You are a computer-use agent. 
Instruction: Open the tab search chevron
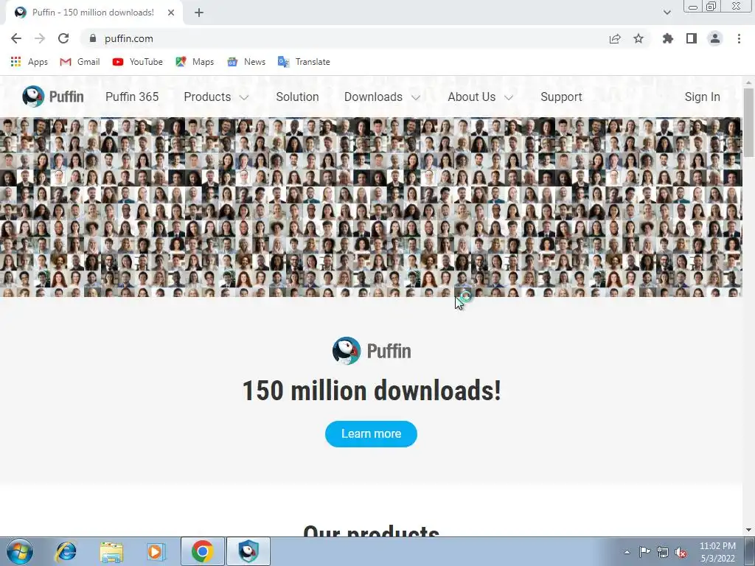667,13
